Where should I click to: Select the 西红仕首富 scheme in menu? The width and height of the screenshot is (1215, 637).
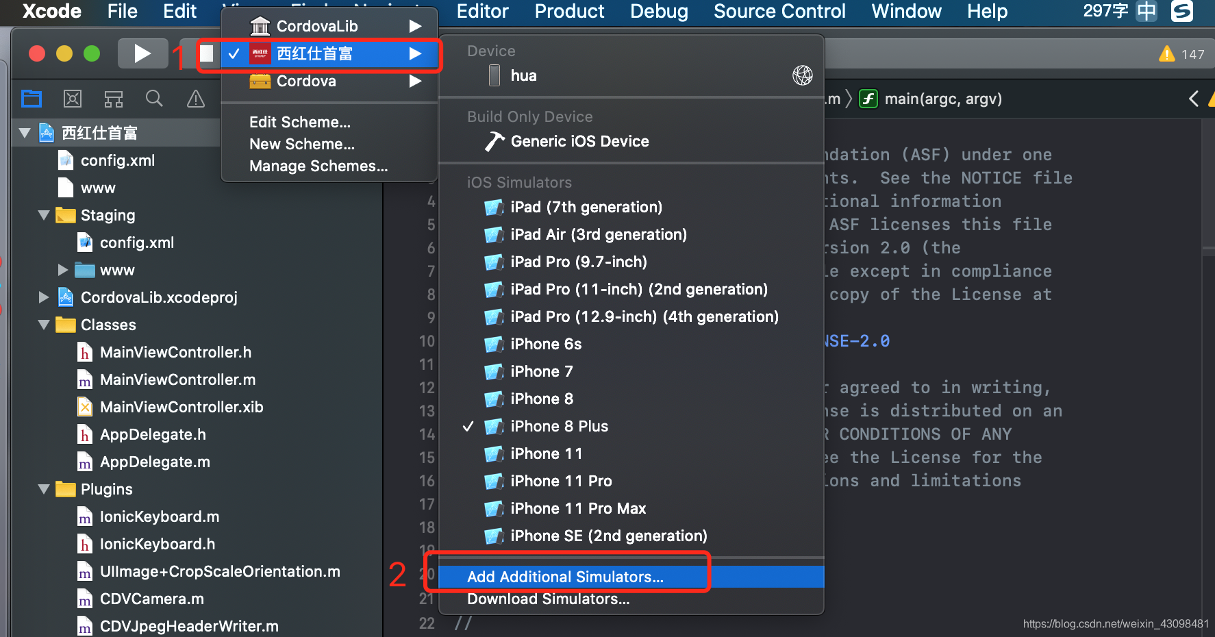329,53
